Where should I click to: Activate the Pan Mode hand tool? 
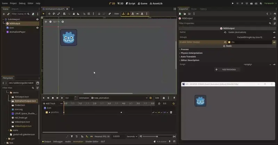tap(74, 14)
